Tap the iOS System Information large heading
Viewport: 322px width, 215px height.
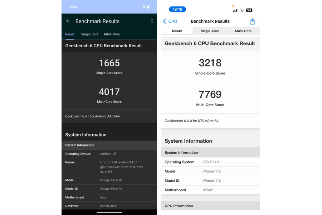[x=188, y=141]
